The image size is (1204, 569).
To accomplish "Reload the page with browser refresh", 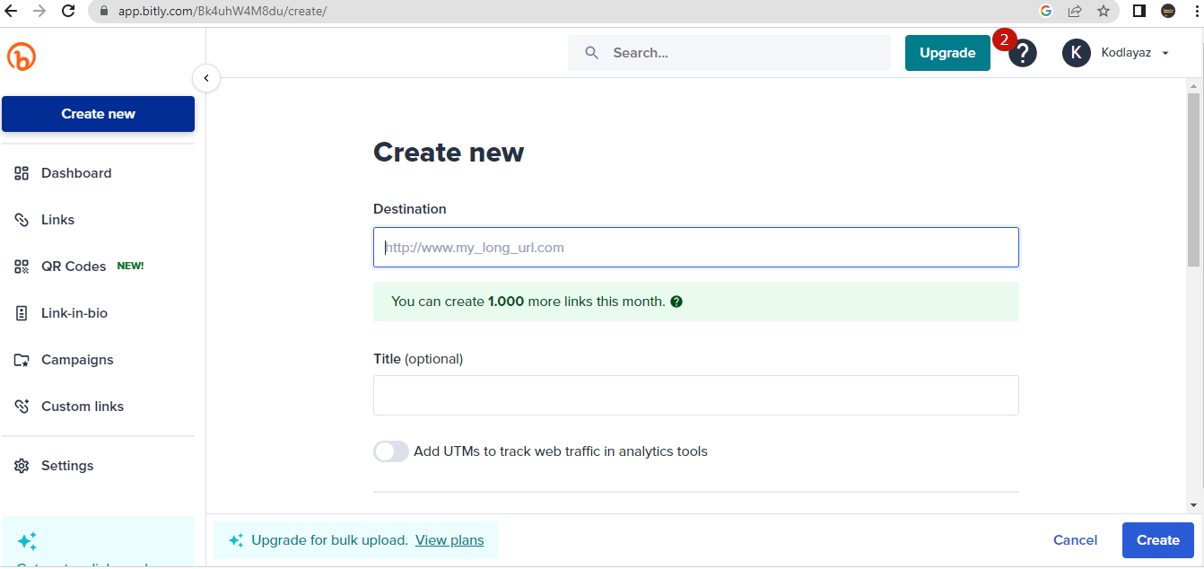I will pos(68,11).
